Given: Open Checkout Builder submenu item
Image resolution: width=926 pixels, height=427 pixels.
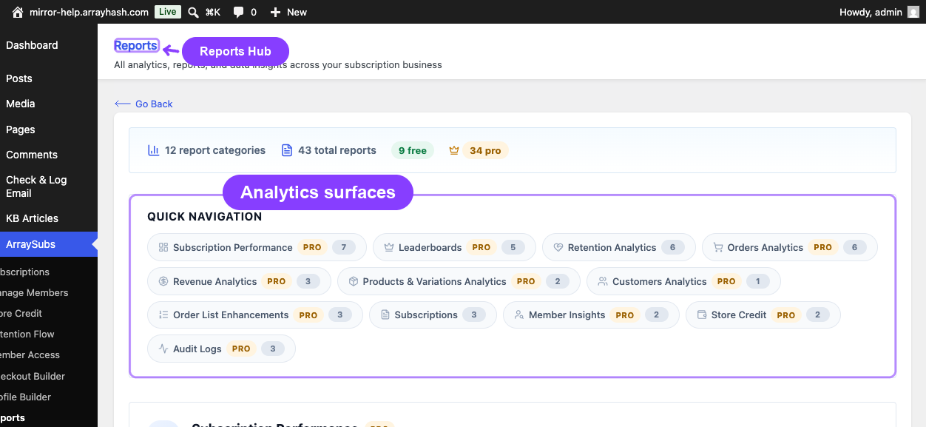Looking at the screenshot, I should tap(33, 376).
